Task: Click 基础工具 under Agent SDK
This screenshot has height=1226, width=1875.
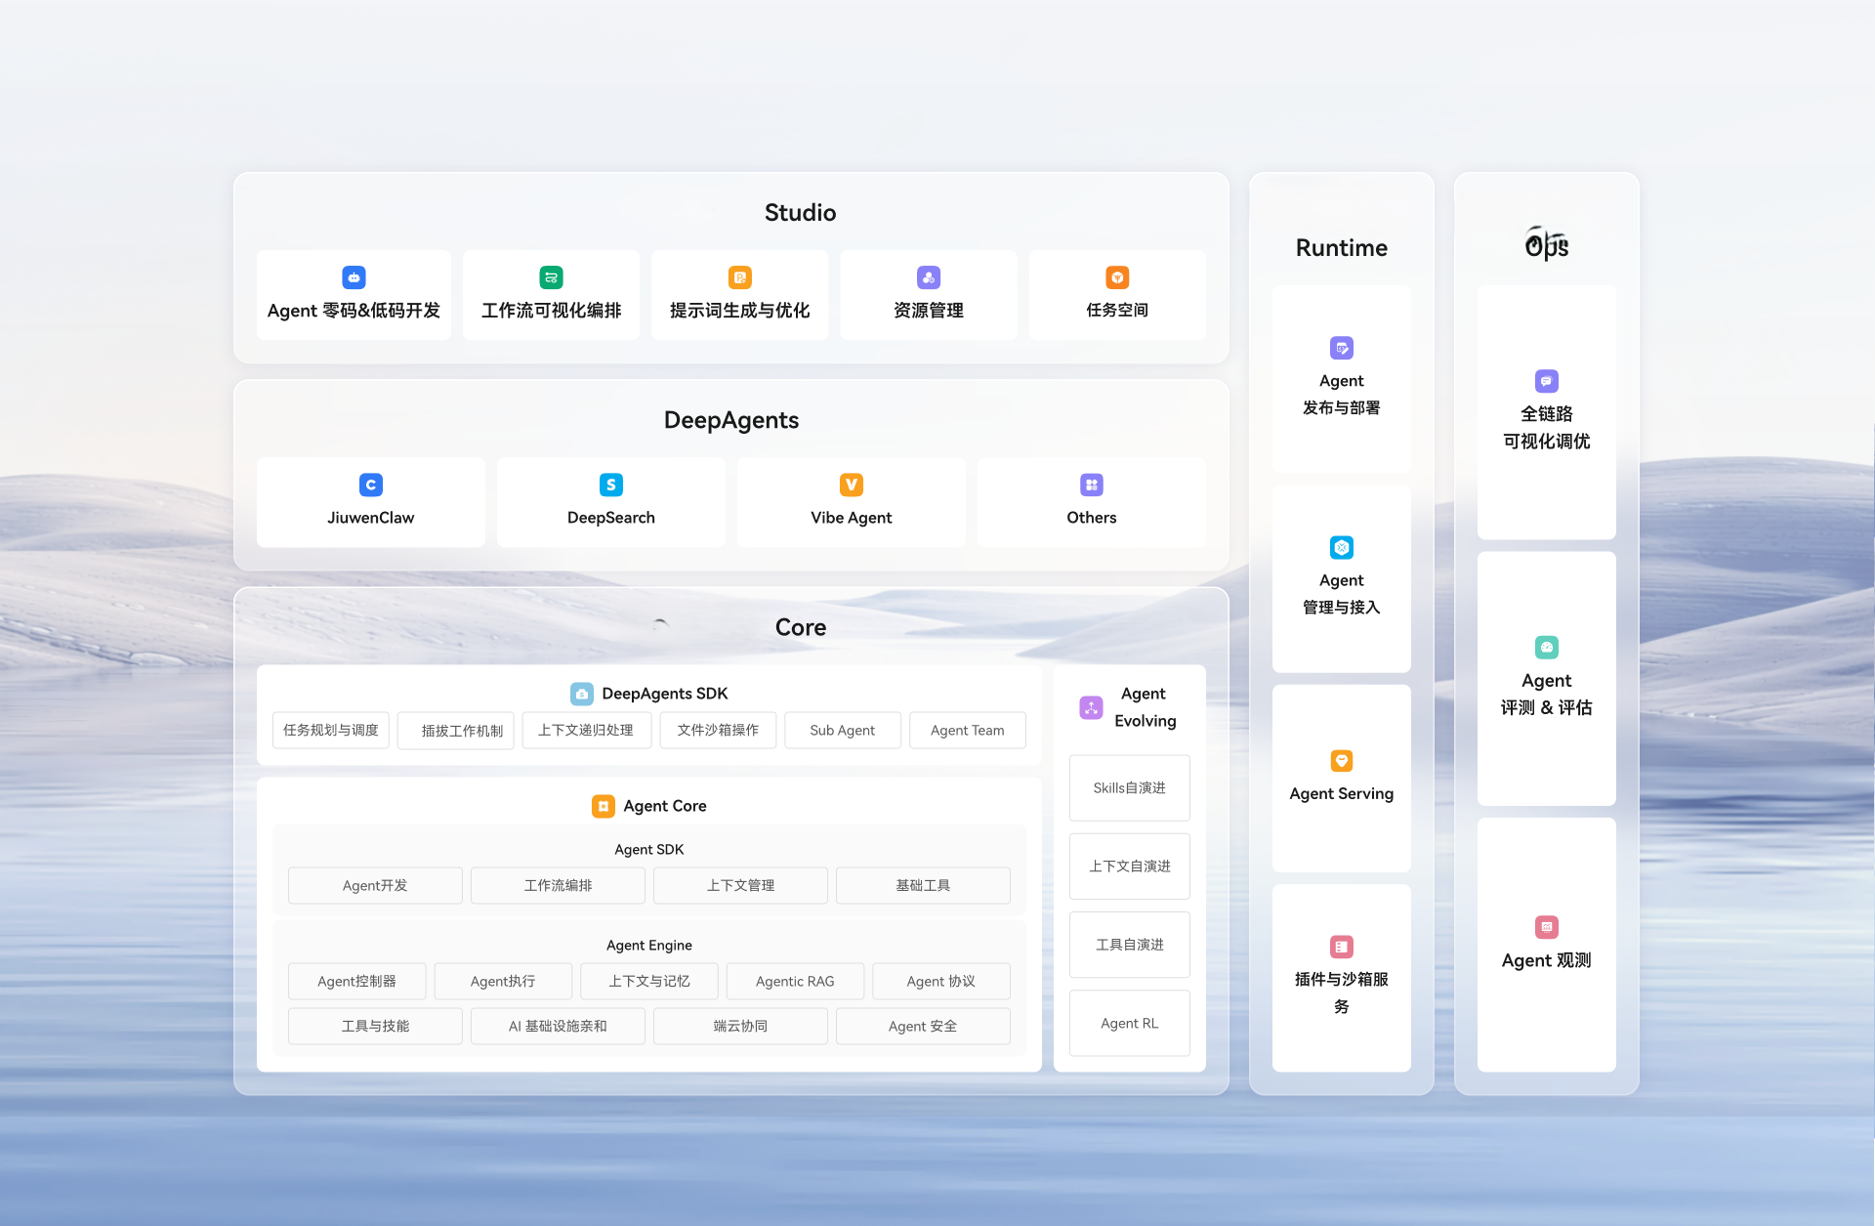Action: pos(923,885)
